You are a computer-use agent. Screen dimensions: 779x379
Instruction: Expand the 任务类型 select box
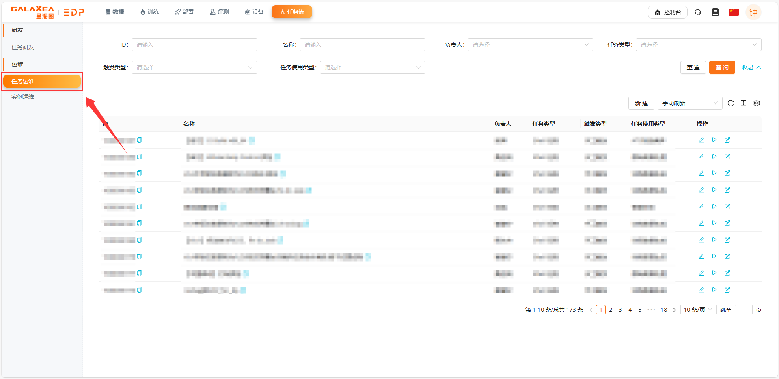point(698,45)
